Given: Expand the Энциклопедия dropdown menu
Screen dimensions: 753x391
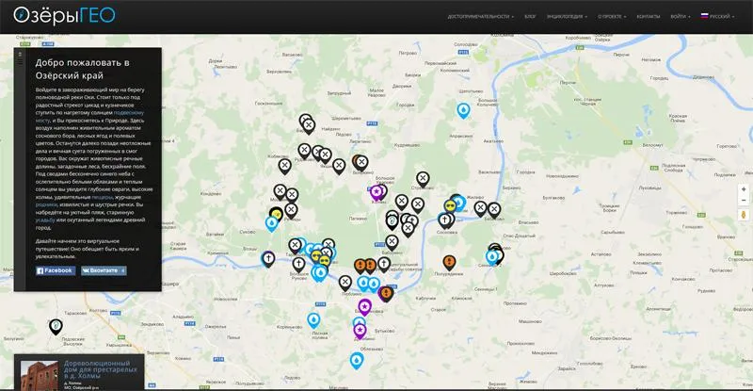Looking at the screenshot, I should click(x=567, y=16).
